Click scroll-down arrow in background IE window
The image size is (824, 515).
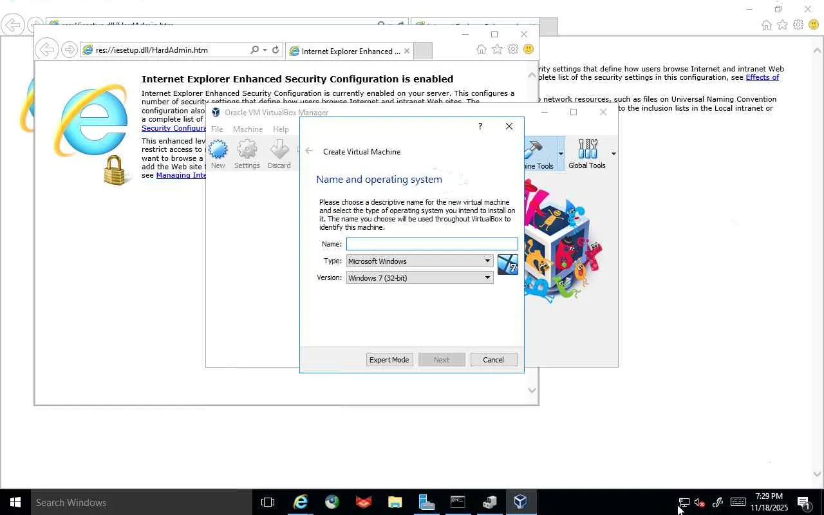tap(818, 474)
